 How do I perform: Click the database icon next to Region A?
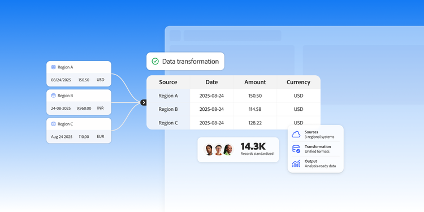pos(53,67)
